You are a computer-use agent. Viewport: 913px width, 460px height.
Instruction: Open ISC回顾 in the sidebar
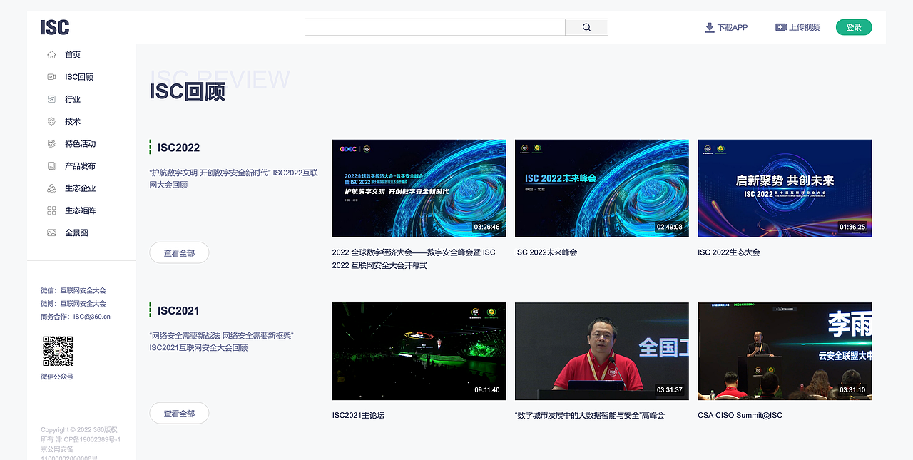pos(79,76)
